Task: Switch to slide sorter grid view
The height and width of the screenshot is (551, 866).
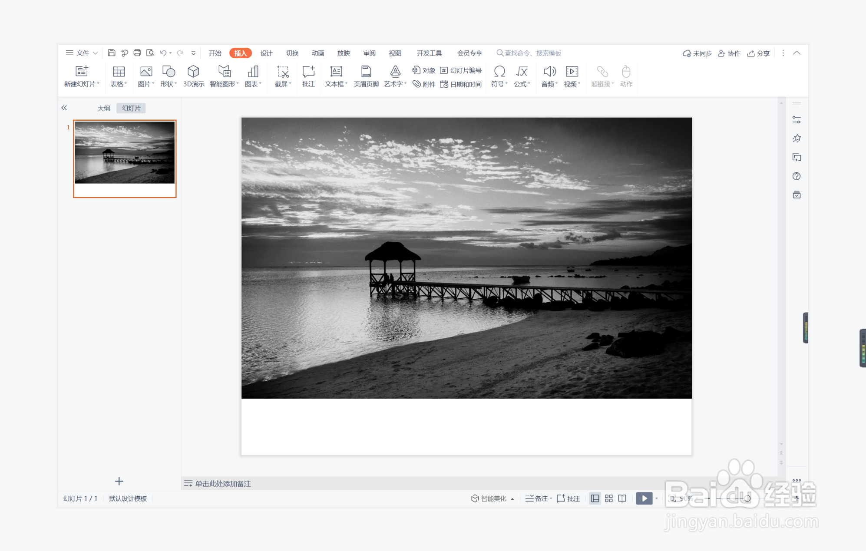Action: pyautogui.click(x=609, y=498)
